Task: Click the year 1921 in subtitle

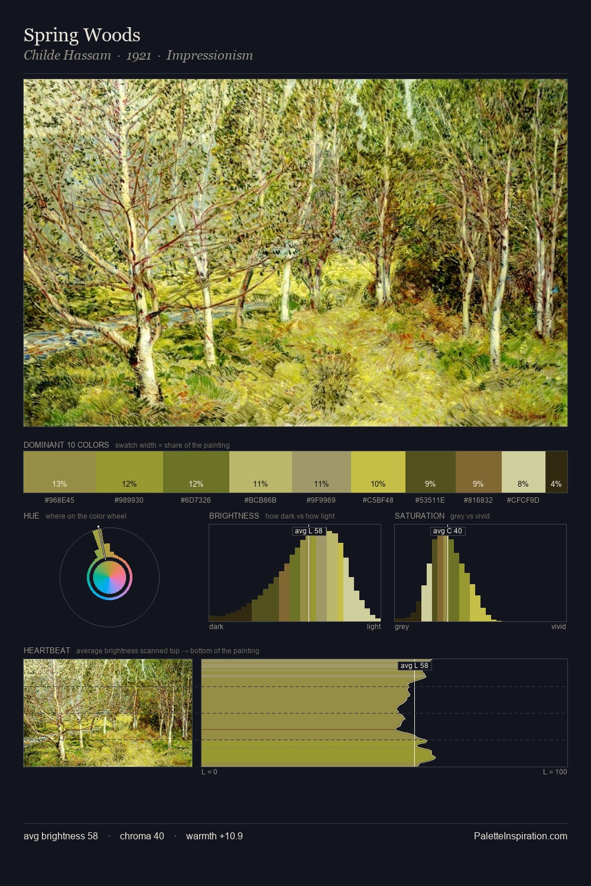Action: click(139, 56)
